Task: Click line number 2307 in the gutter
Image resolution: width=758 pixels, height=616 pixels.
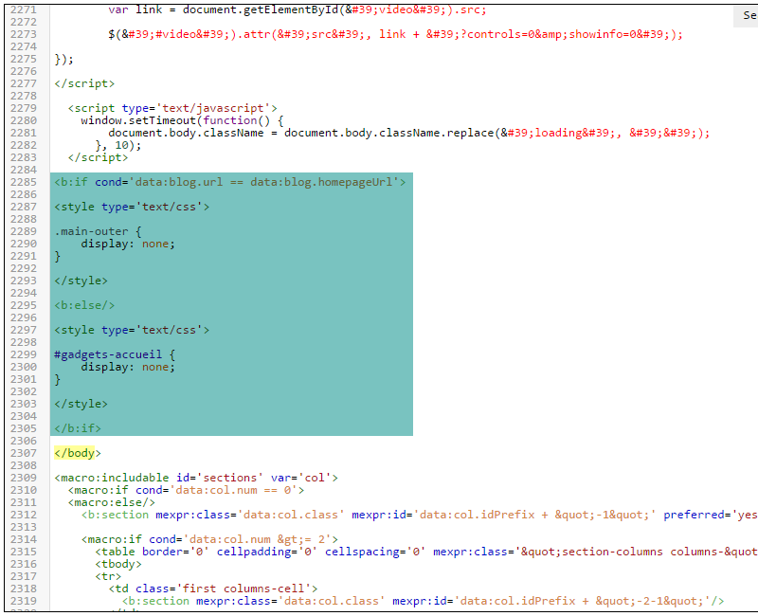Action: [23, 453]
